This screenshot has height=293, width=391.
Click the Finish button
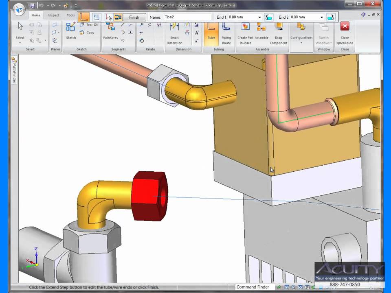(x=134, y=17)
